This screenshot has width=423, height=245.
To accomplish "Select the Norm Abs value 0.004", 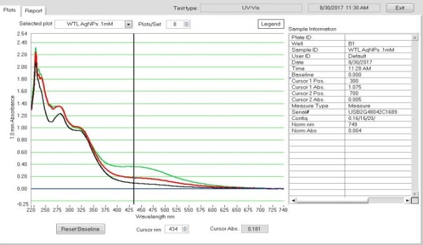I will [x=355, y=131].
